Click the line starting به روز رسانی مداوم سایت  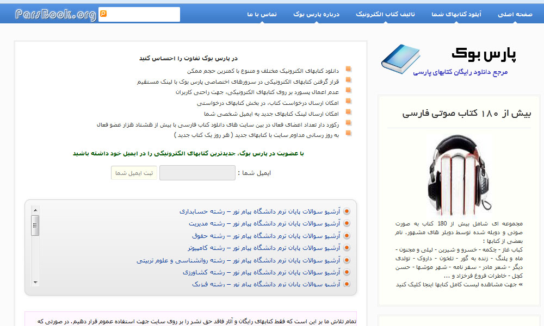coord(256,135)
